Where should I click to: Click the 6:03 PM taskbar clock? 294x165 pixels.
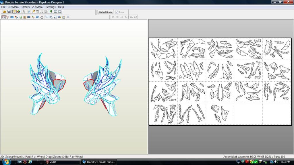[285, 162]
